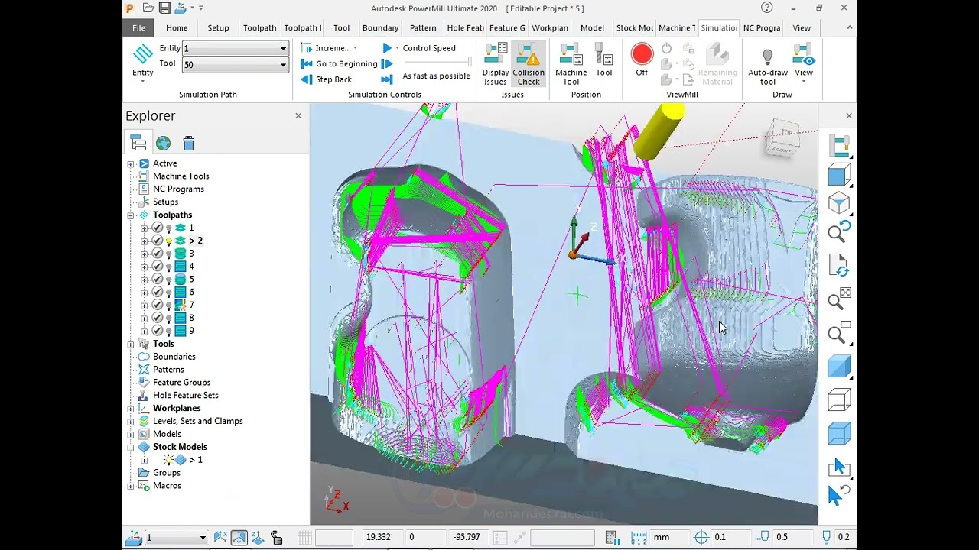Open the Entity combo box
This screenshot has height=550, width=979.
tap(235, 48)
